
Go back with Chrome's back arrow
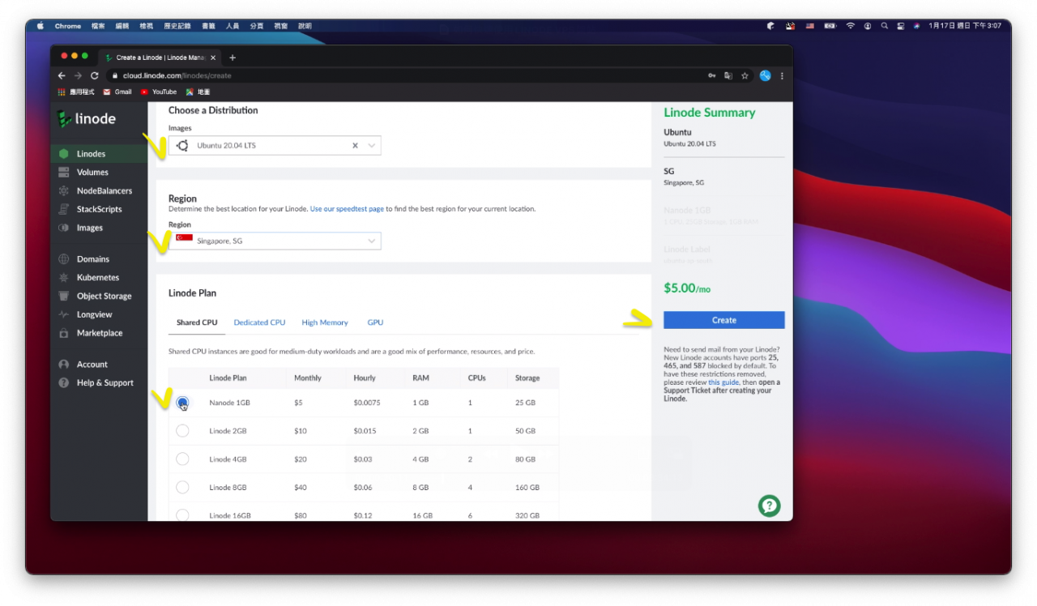click(x=62, y=75)
